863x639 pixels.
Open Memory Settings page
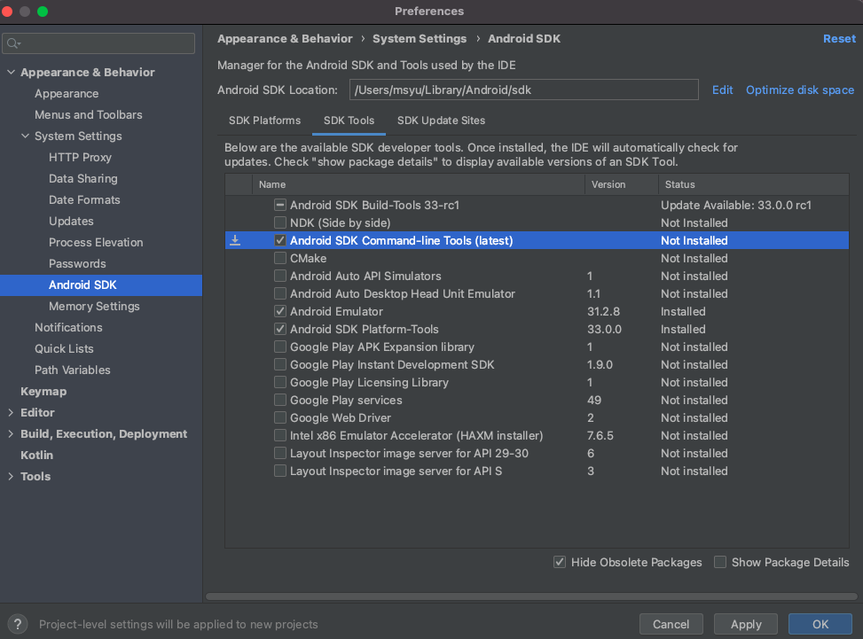coord(94,307)
